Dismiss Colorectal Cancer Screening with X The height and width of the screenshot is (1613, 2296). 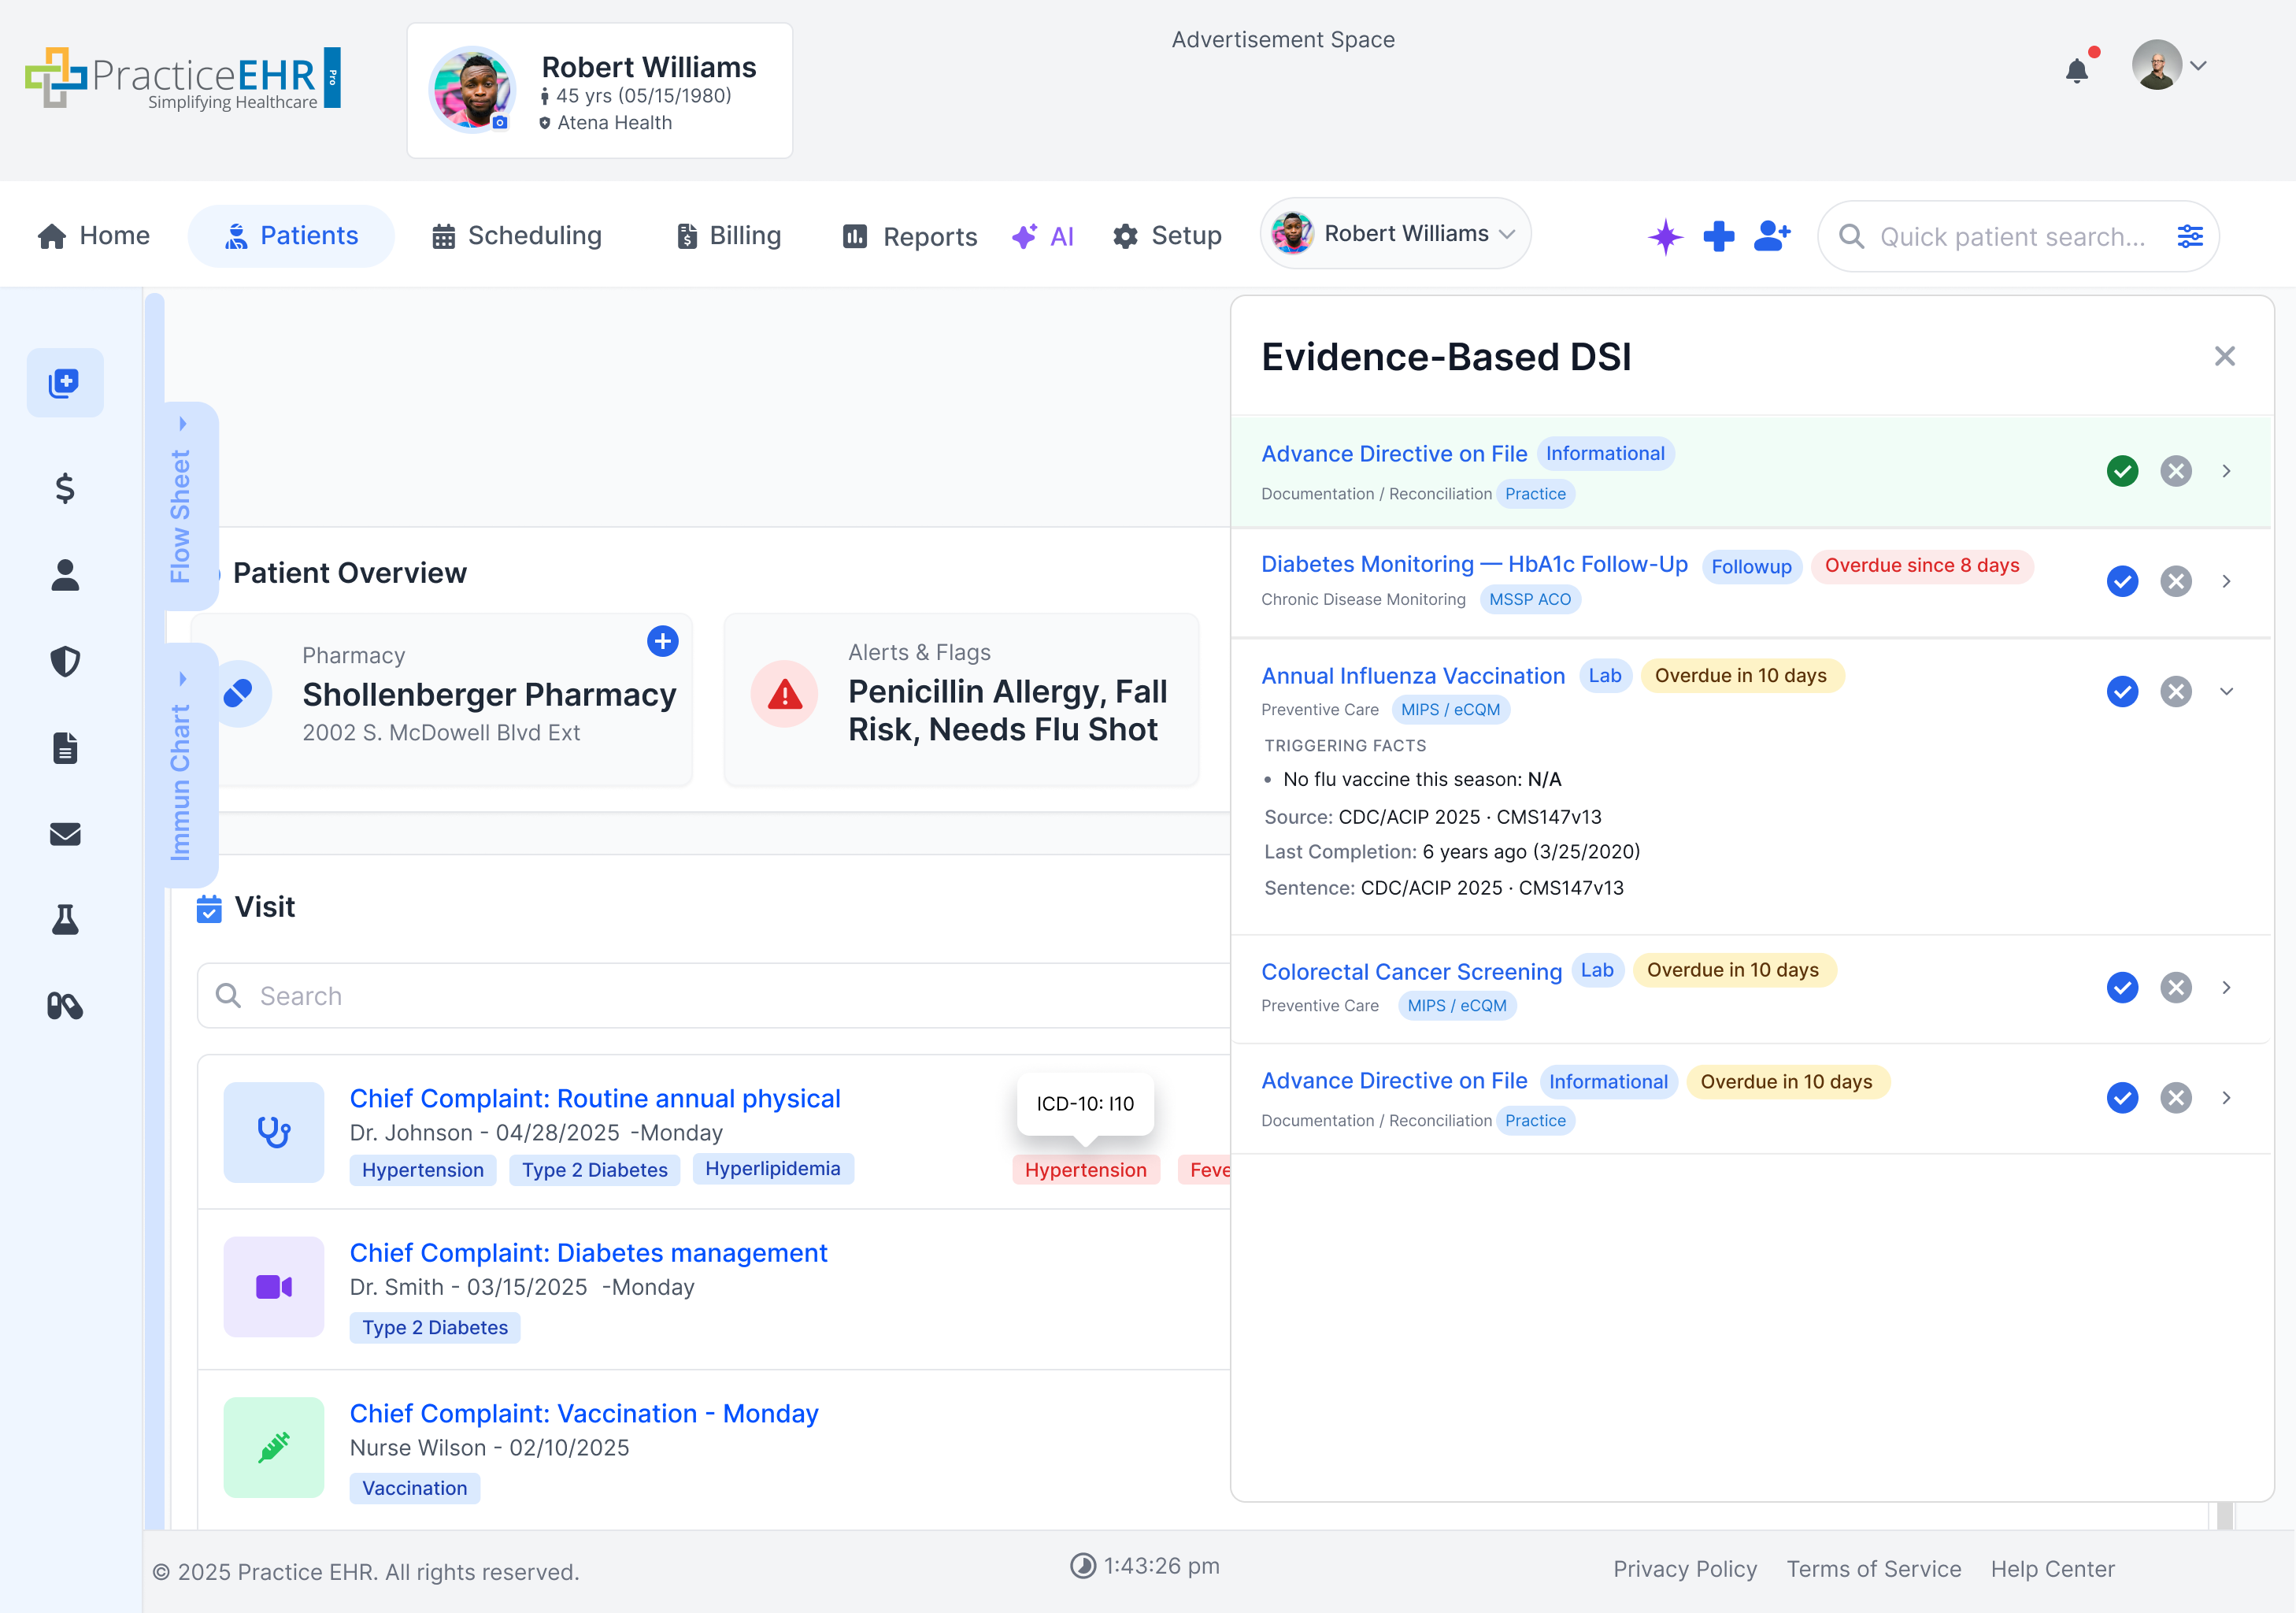pos(2175,987)
